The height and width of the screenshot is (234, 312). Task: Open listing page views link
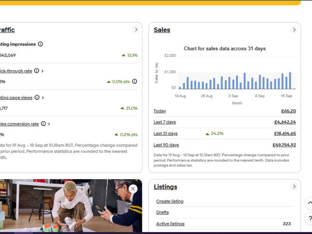click(16, 97)
